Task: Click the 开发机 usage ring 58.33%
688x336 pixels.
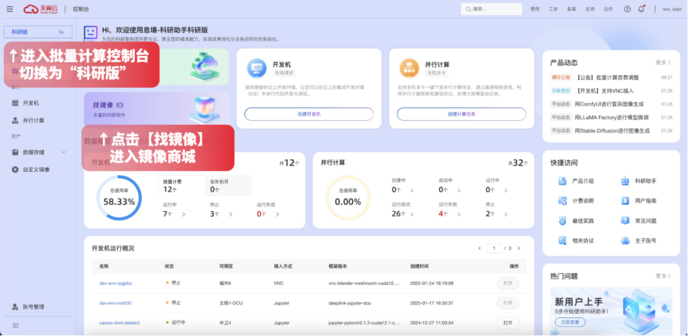Action: [119, 198]
